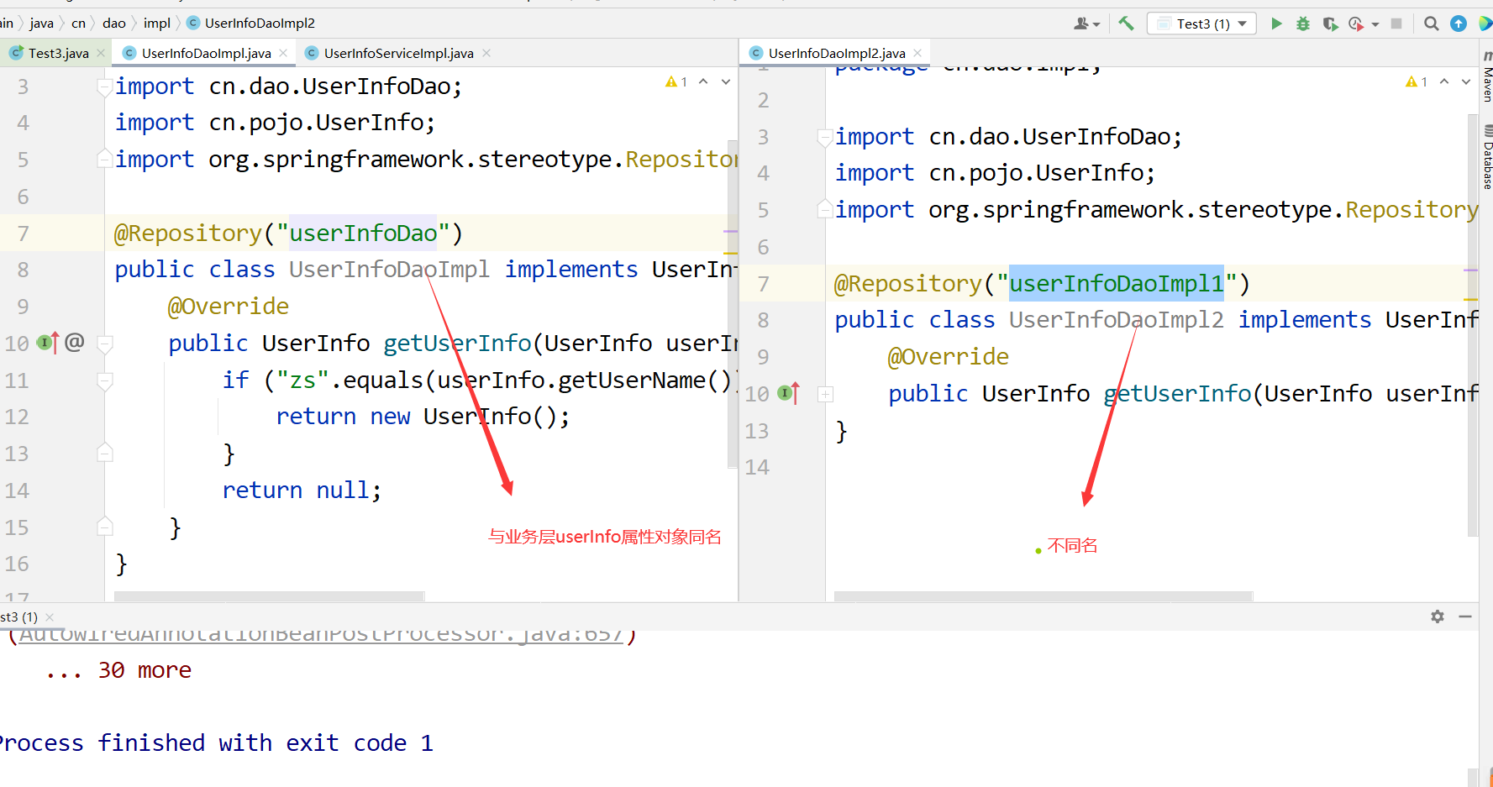
Task: Click the horizontal scrollbar of the left editor
Action: point(269,596)
